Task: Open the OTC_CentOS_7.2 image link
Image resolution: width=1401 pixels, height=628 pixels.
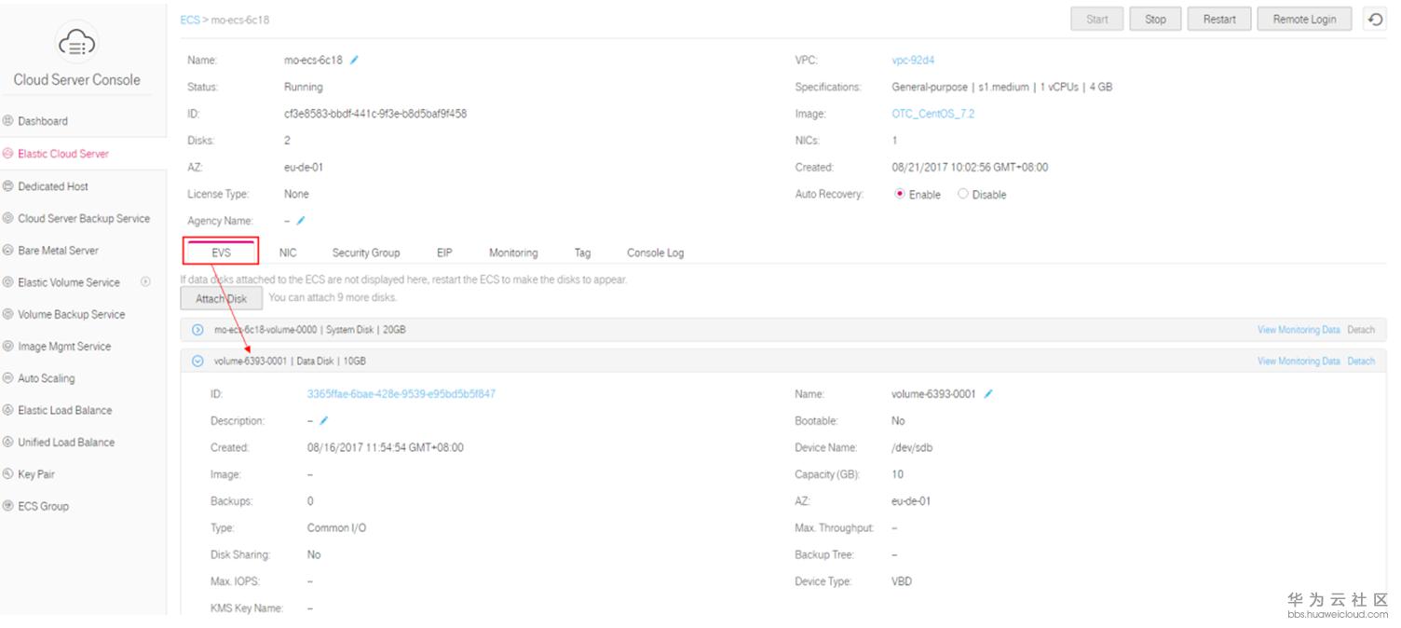Action: tap(933, 114)
